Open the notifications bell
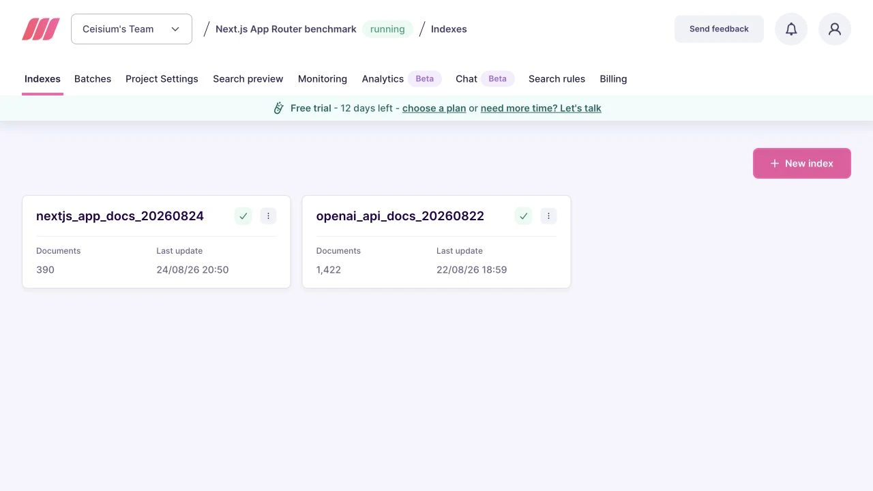Image resolution: width=873 pixels, height=491 pixels. coord(791,29)
